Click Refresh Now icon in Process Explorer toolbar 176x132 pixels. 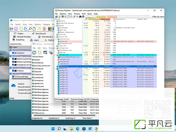[x=60, y=17]
